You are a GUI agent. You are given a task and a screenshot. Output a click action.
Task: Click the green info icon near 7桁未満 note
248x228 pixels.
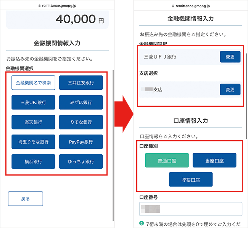click(x=142, y=223)
